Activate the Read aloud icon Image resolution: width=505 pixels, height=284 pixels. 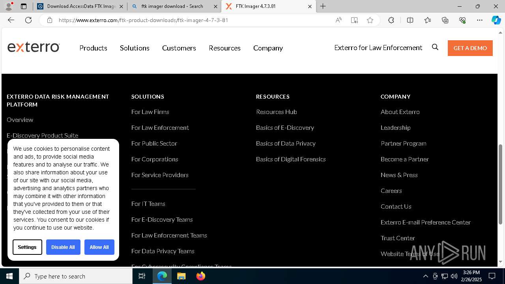[x=339, y=20]
